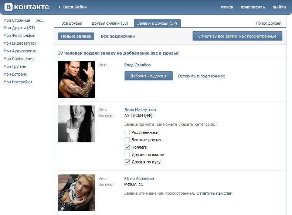Image resolution: width=292 pixels, height=215 pixels.
Task: Uncheck the Коллеги checkbox
Action: click(x=127, y=147)
